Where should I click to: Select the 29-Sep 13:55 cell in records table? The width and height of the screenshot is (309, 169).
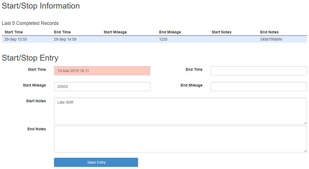[16, 39]
